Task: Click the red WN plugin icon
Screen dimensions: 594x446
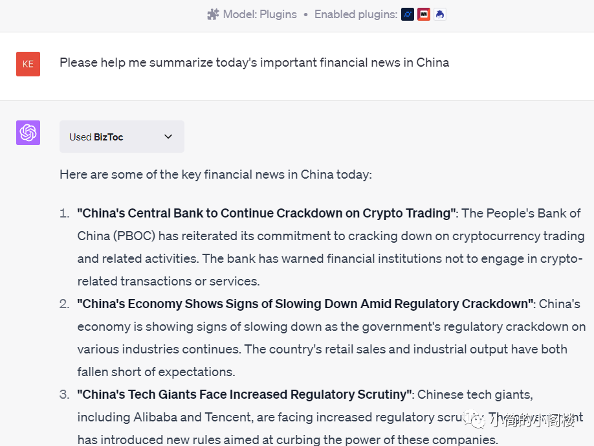Action: point(424,14)
